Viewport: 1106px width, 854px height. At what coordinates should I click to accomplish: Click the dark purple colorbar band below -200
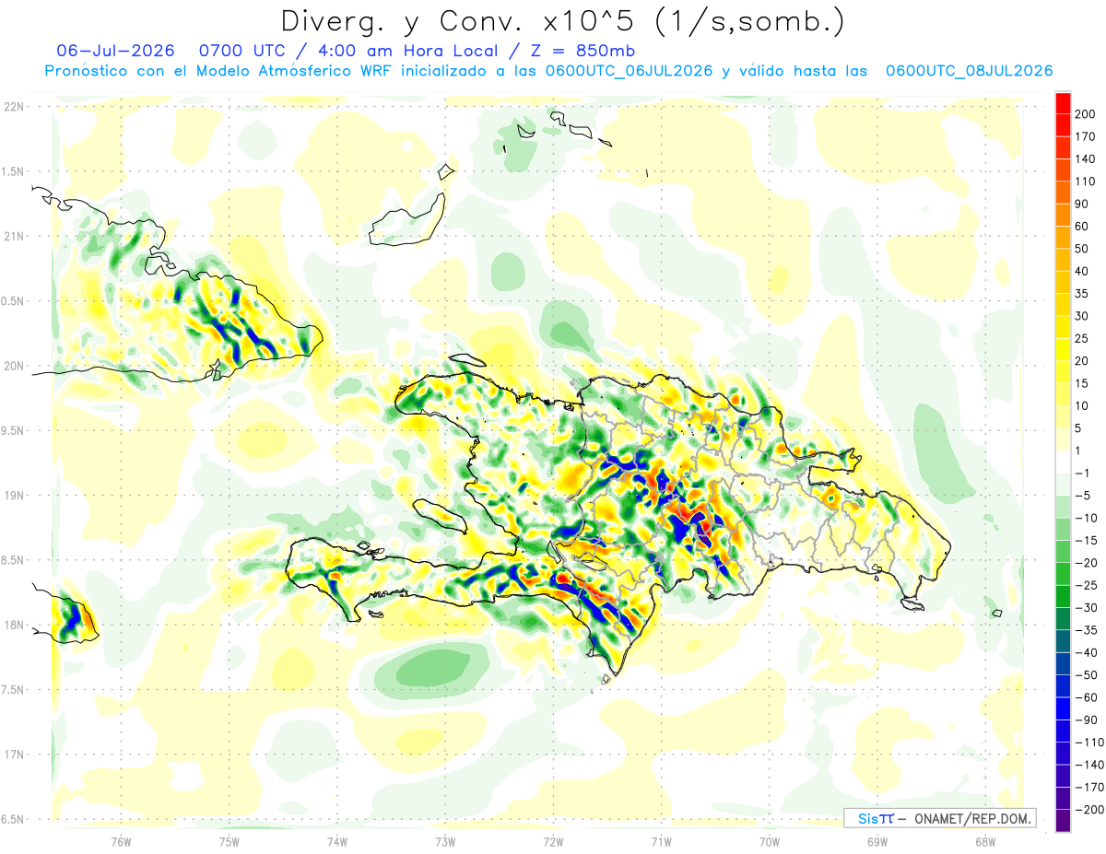pos(1063,821)
